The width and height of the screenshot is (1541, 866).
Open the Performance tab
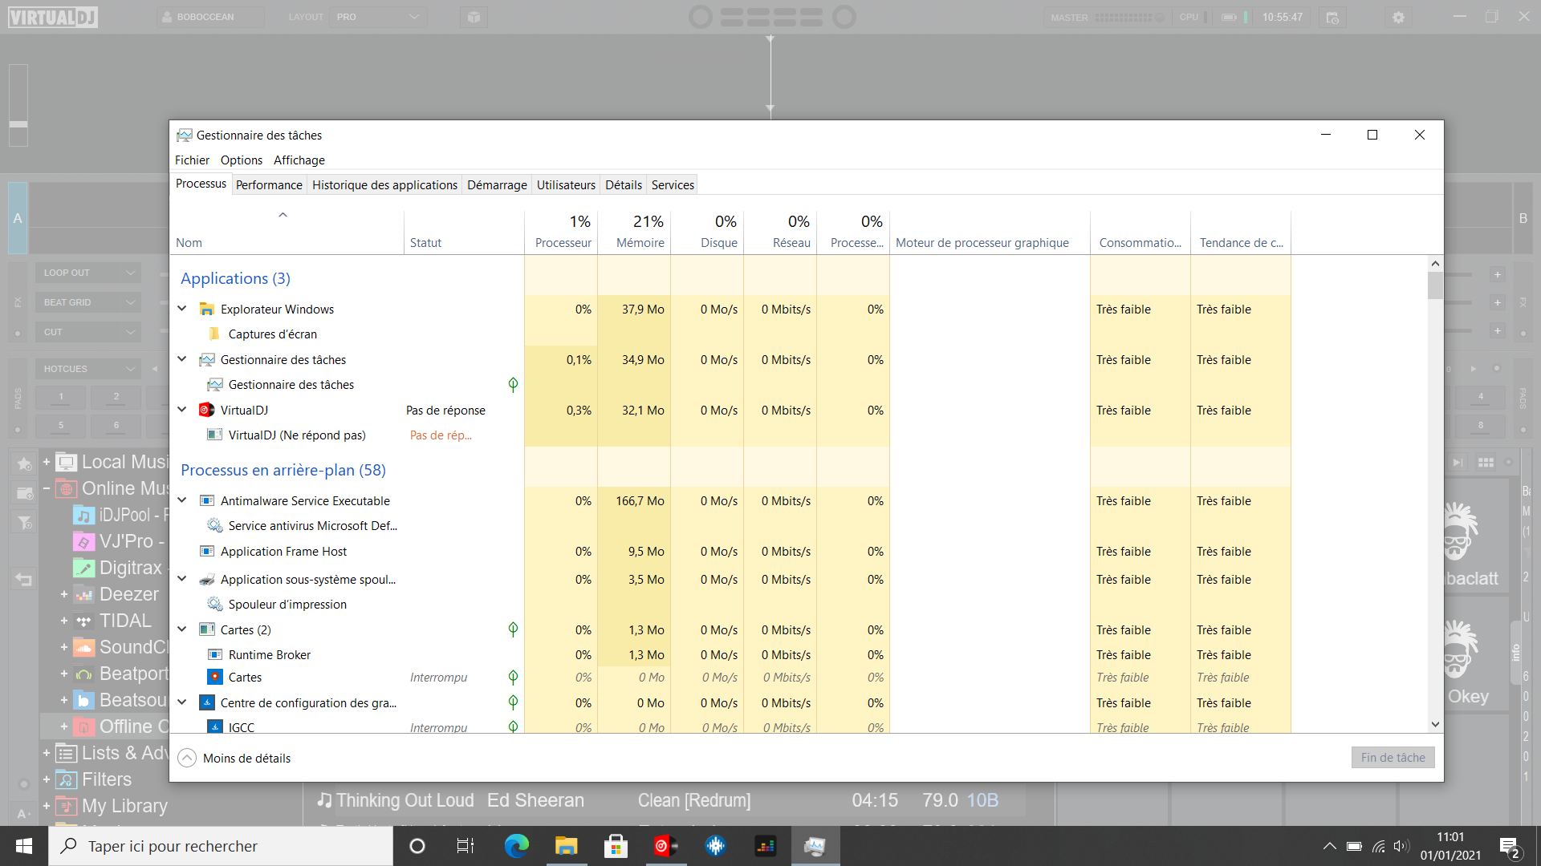tap(269, 184)
